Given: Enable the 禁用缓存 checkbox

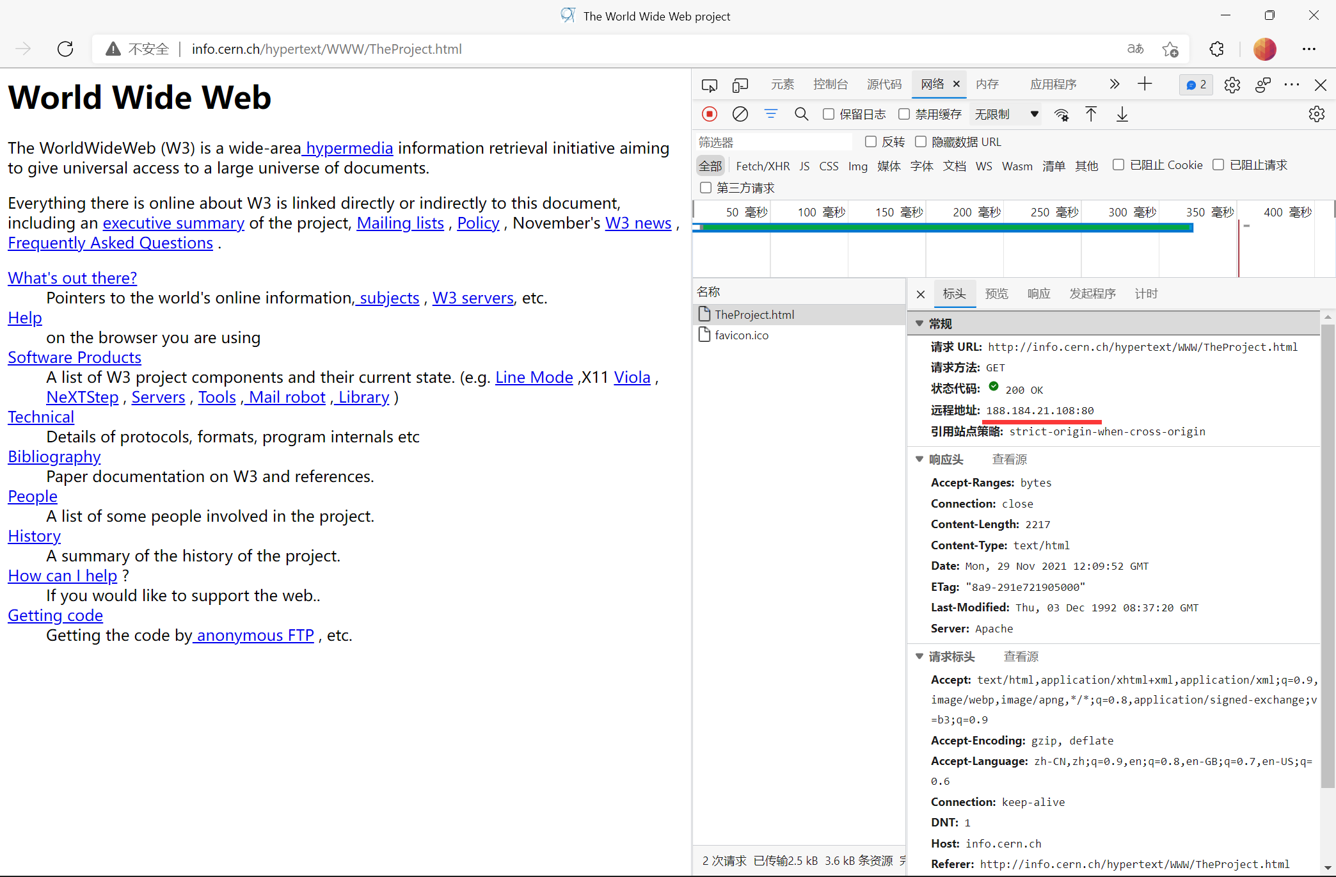Looking at the screenshot, I should (x=904, y=114).
